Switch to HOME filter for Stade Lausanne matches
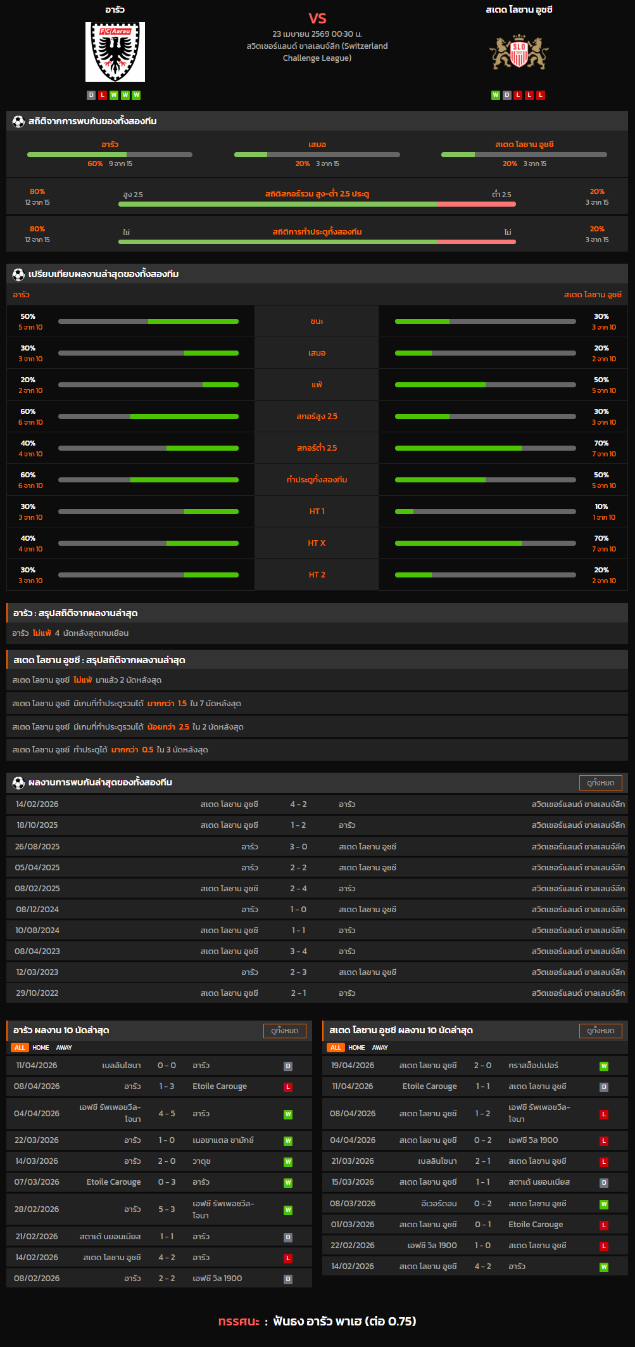The image size is (635, 1347). [x=356, y=1048]
